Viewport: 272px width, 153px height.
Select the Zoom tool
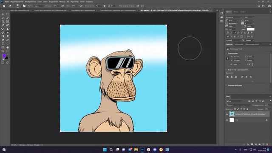coord(3,51)
